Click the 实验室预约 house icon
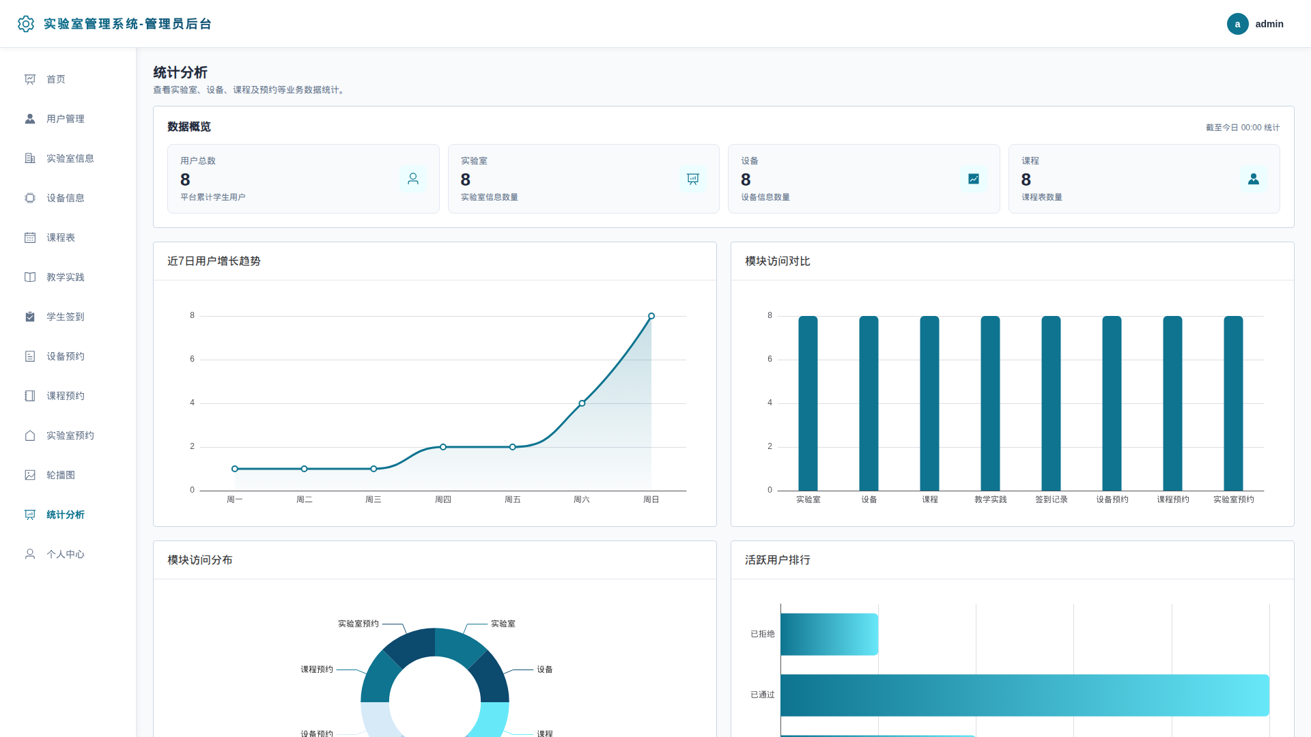Screen dimensions: 1311x737 (x=30, y=435)
